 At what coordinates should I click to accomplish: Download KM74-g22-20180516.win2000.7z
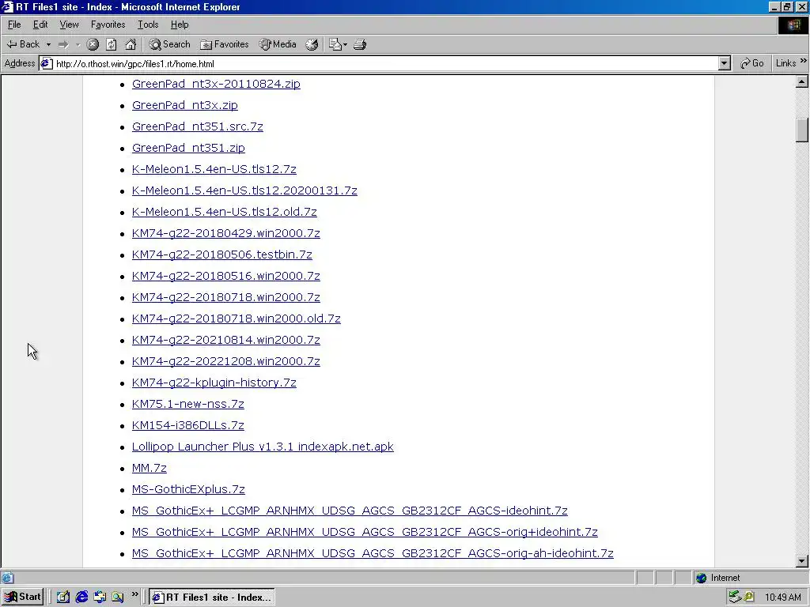tap(225, 276)
